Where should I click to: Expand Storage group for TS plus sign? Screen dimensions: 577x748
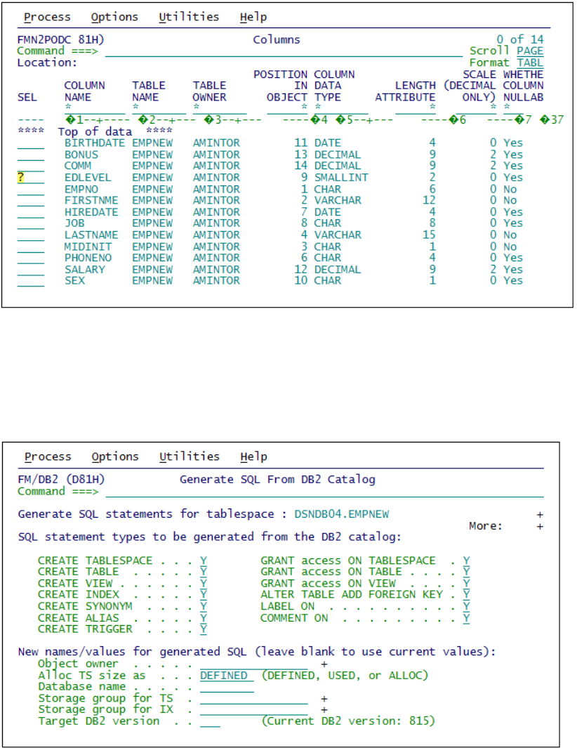(324, 698)
